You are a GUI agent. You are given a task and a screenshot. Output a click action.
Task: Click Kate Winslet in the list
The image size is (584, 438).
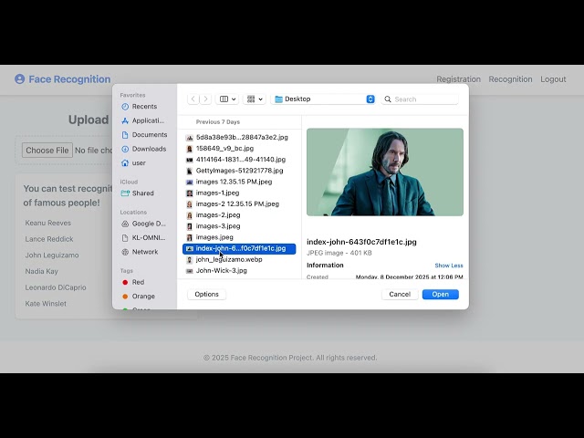(46, 304)
